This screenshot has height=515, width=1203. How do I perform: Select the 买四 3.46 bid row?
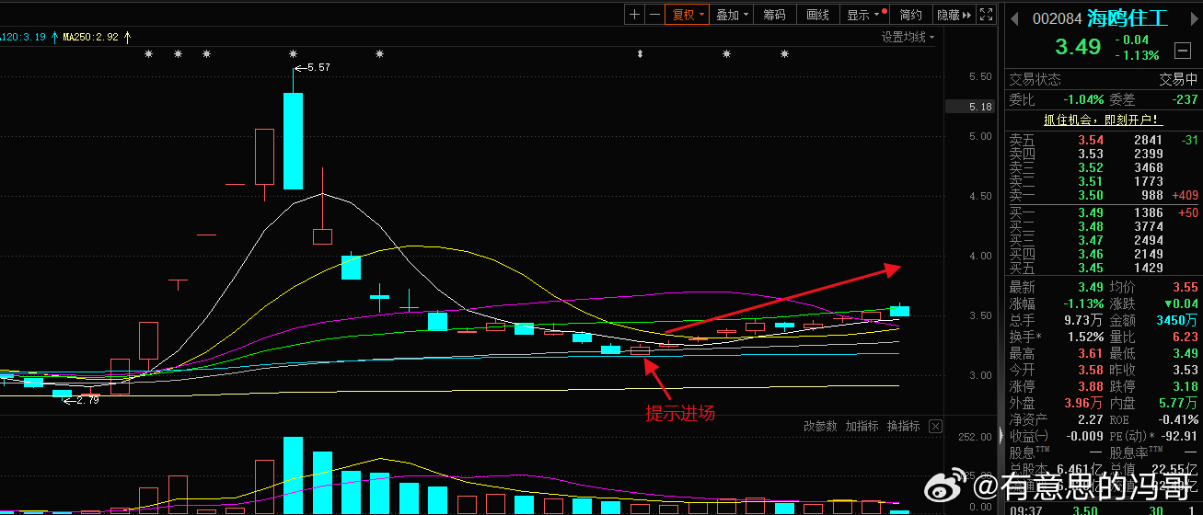[x=1104, y=254]
